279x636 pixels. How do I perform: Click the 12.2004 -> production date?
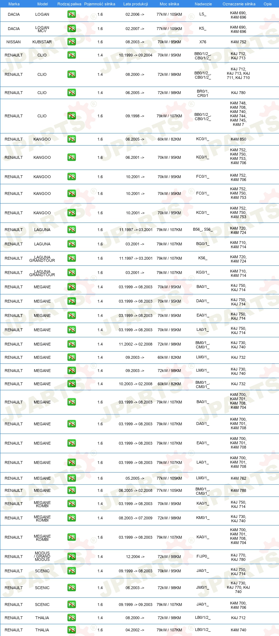[135, 557]
